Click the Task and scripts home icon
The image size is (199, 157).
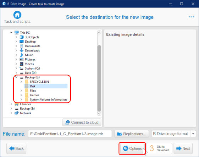tap(17, 15)
